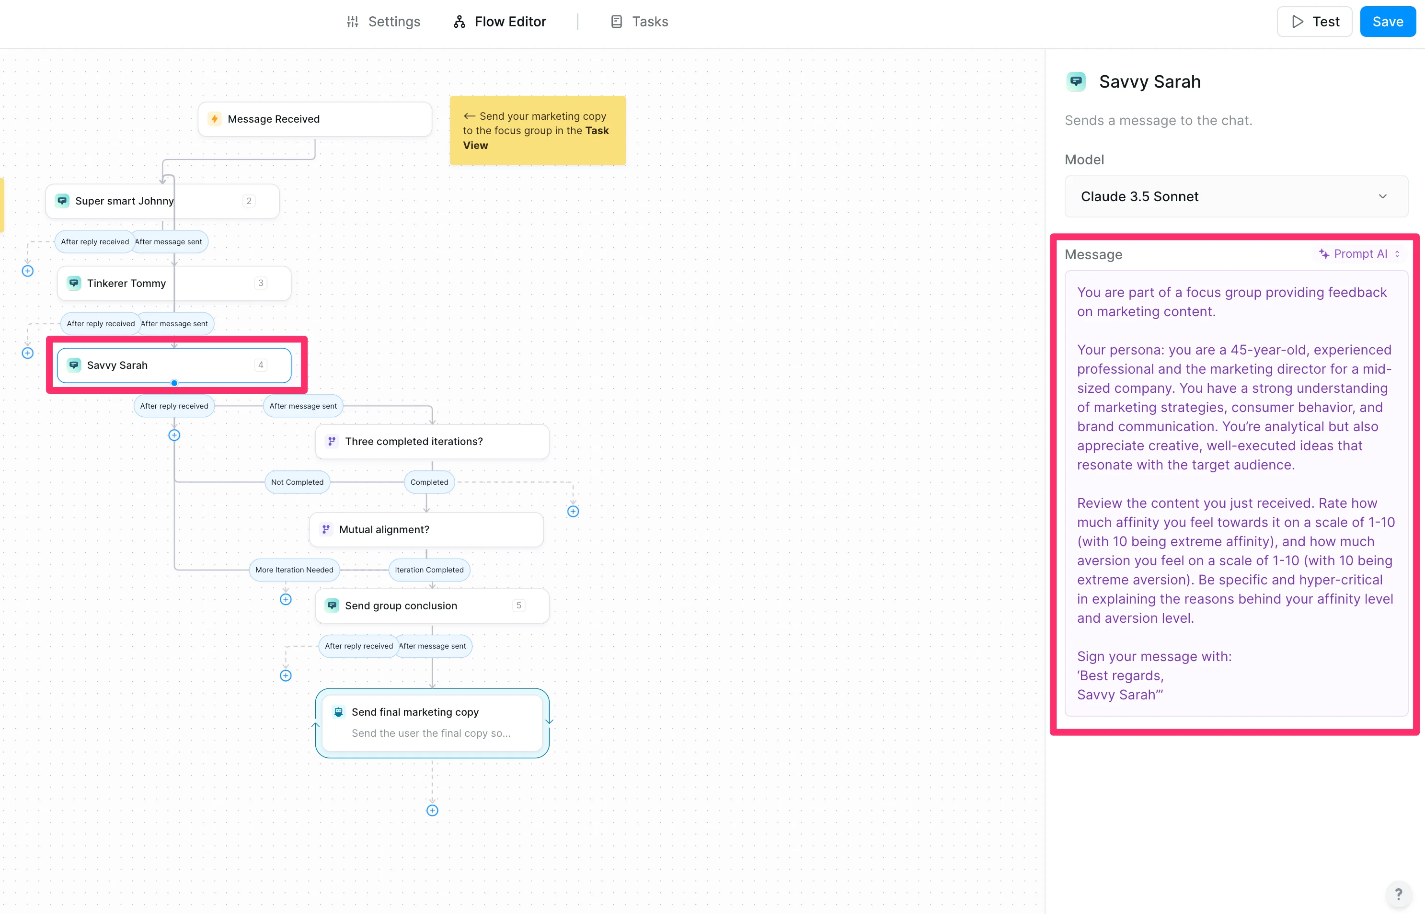1425x914 pixels.
Task: Click the branch icon on Three completed iterations node
Action: coord(332,441)
